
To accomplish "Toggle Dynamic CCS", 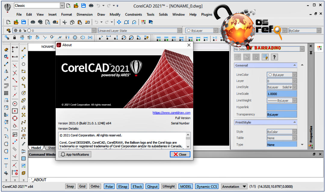I will 207,186.
